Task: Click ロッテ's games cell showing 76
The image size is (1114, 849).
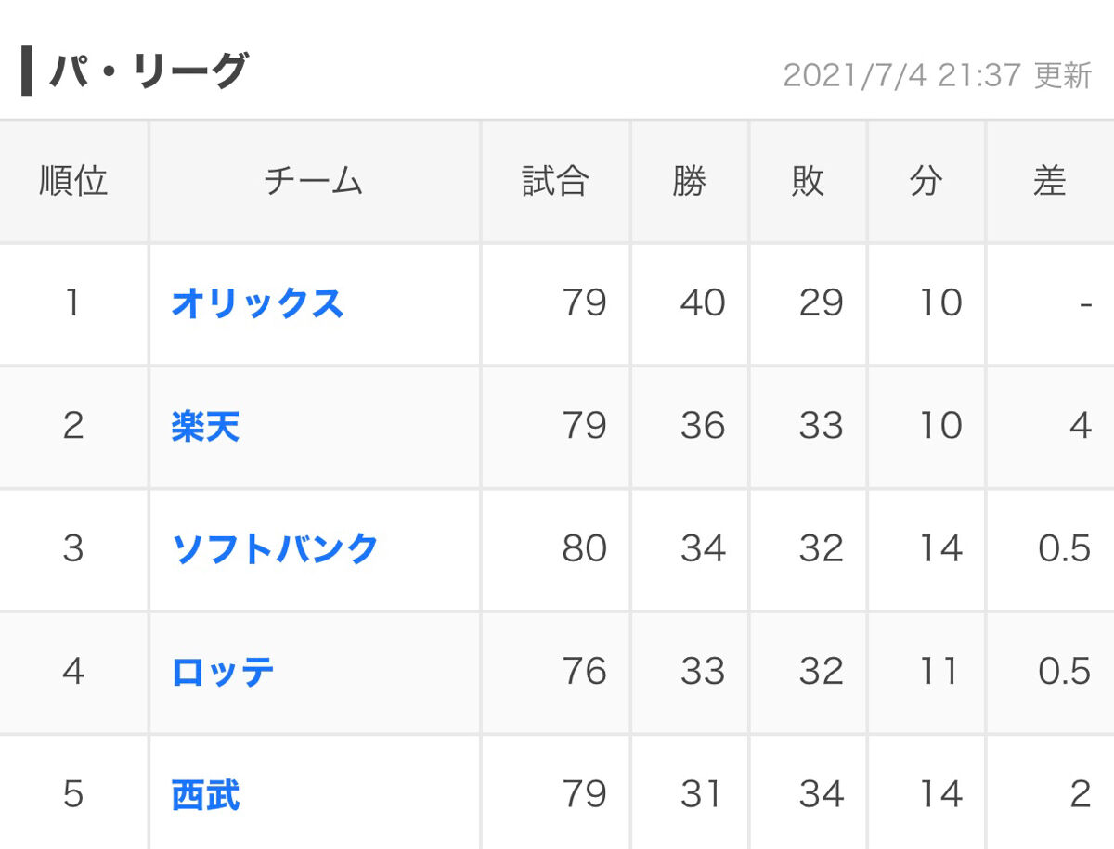Action: (584, 671)
